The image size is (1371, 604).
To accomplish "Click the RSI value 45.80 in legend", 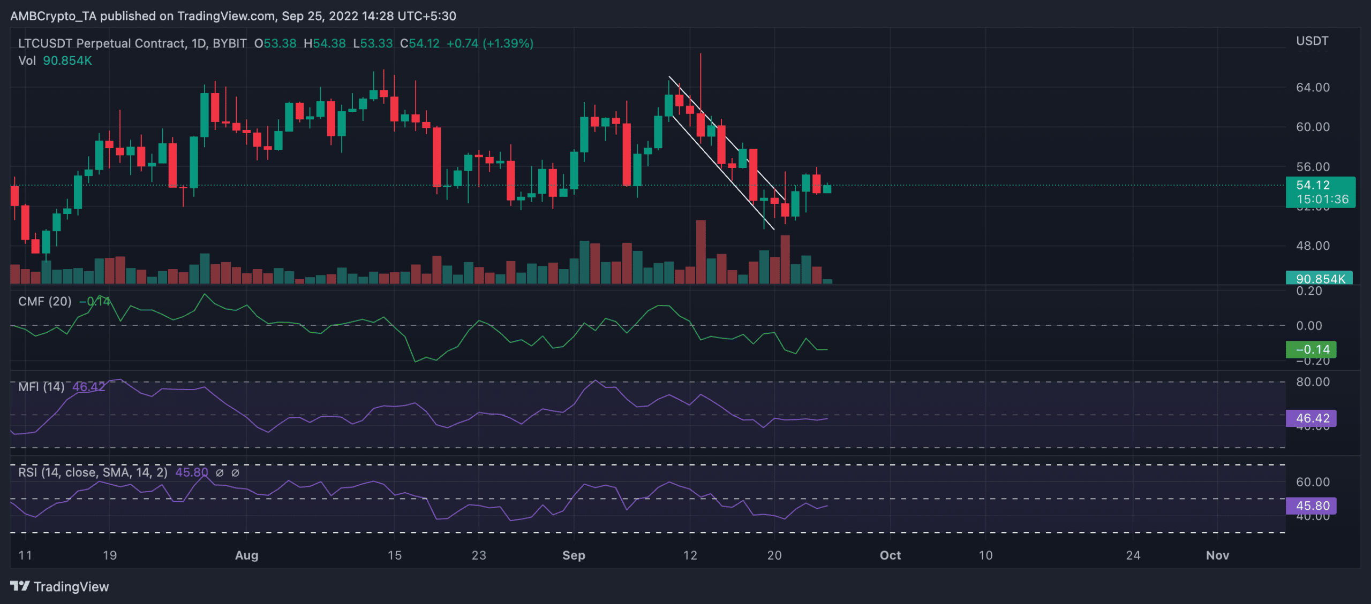I will (x=192, y=472).
